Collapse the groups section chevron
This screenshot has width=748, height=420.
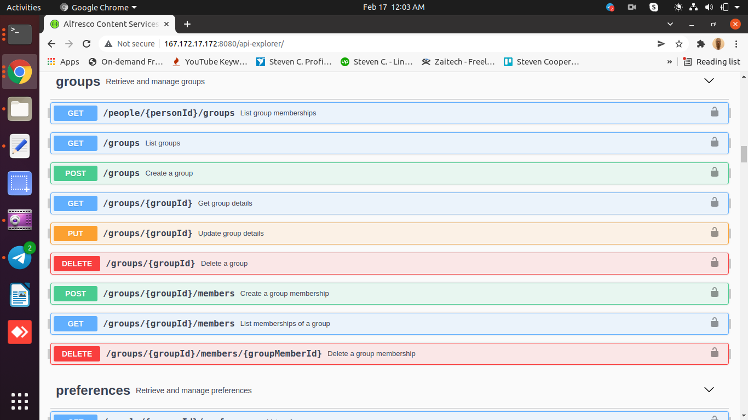[x=709, y=81]
